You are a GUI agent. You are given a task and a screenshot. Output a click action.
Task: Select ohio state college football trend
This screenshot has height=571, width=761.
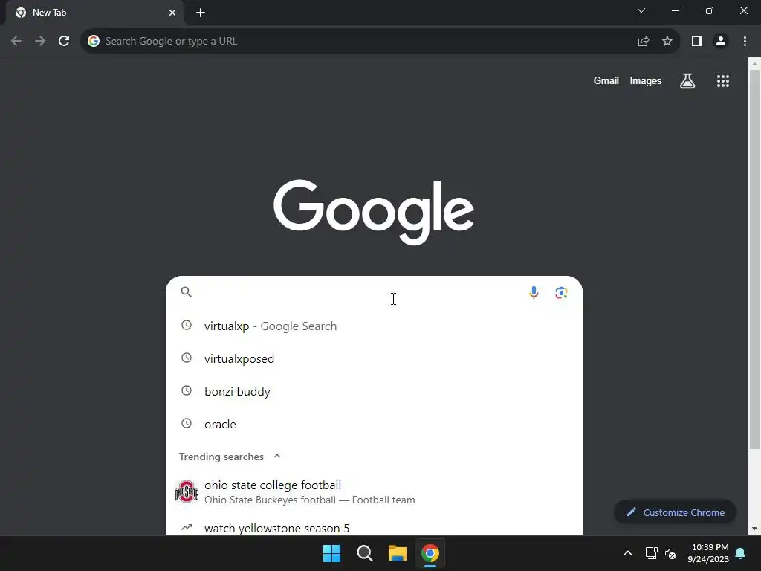(374, 492)
